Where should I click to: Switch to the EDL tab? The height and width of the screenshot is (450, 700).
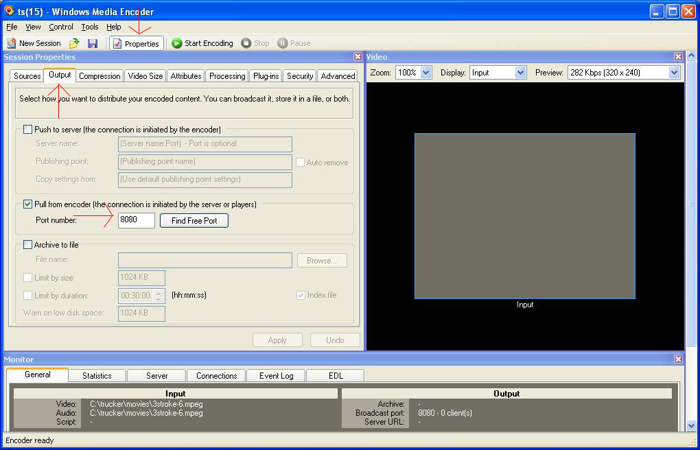[336, 375]
